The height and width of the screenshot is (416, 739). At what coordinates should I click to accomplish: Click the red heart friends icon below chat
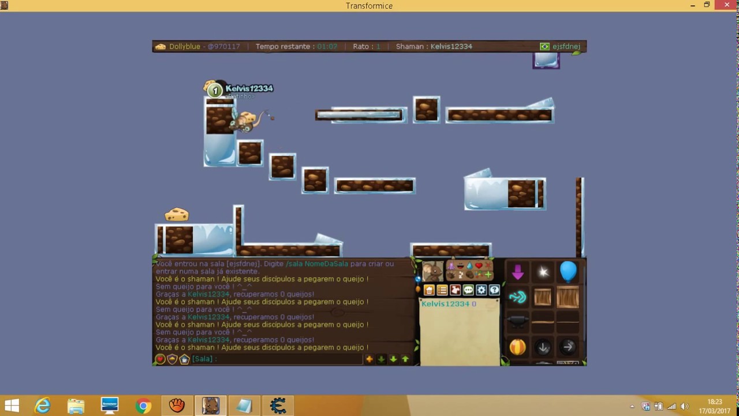(161, 359)
